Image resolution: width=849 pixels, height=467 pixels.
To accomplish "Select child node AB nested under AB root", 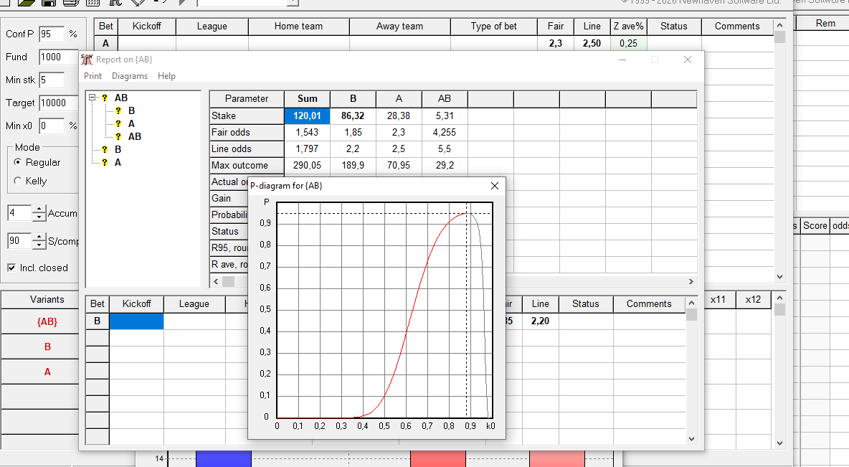I will pos(135,136).
